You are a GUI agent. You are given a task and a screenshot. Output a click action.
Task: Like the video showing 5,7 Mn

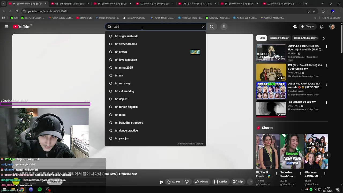[173, 182]
